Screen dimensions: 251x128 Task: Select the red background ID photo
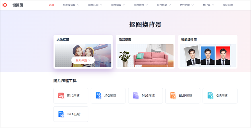(x=223, y=56)
